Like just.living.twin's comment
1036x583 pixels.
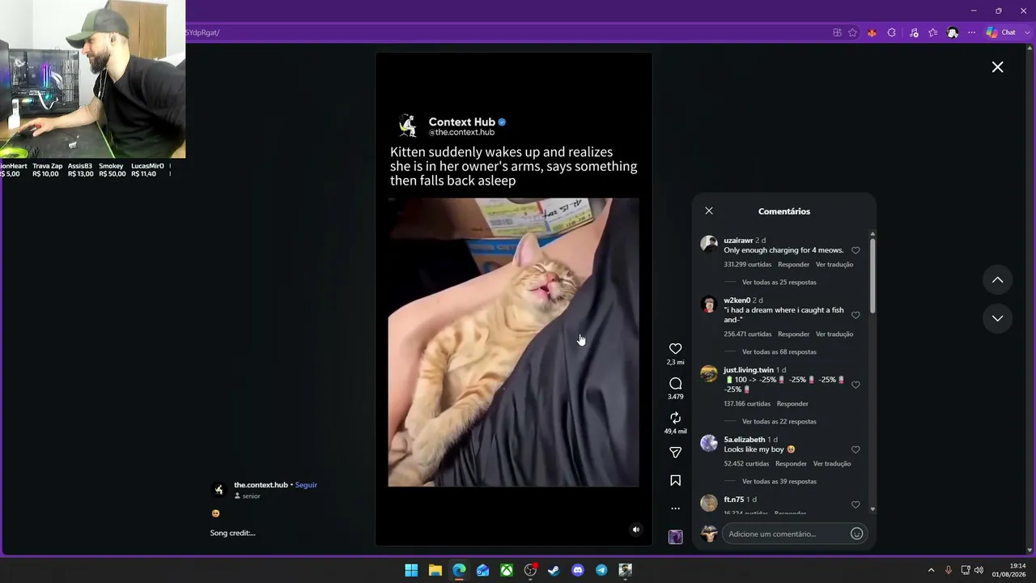(x=856, y=385)
